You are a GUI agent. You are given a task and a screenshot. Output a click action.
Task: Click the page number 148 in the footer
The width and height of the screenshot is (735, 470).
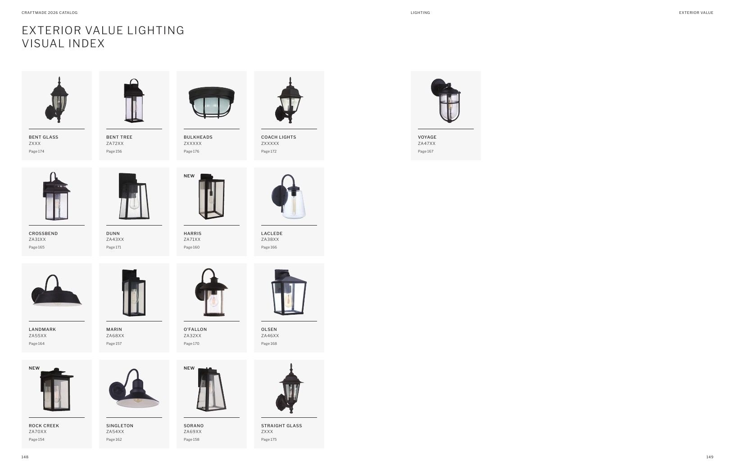click(25, 457)
